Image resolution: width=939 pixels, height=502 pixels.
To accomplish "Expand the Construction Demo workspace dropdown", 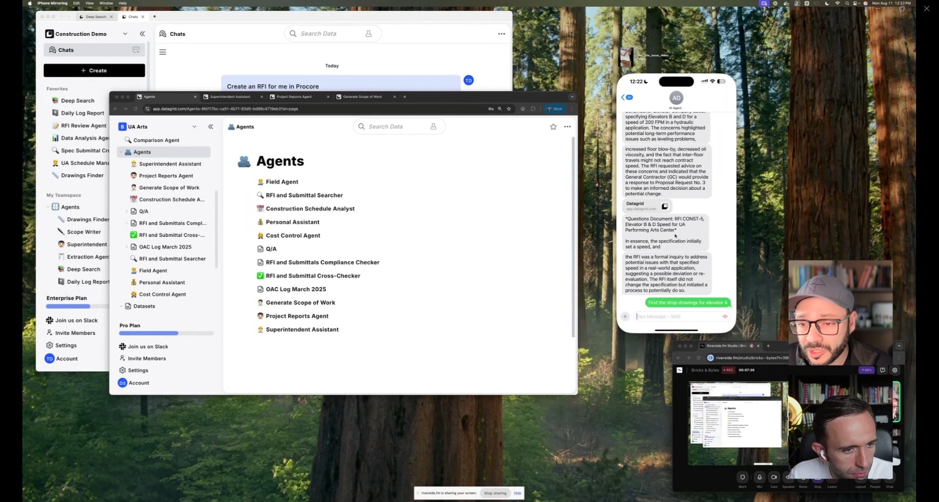I will (x=125, y=34).
